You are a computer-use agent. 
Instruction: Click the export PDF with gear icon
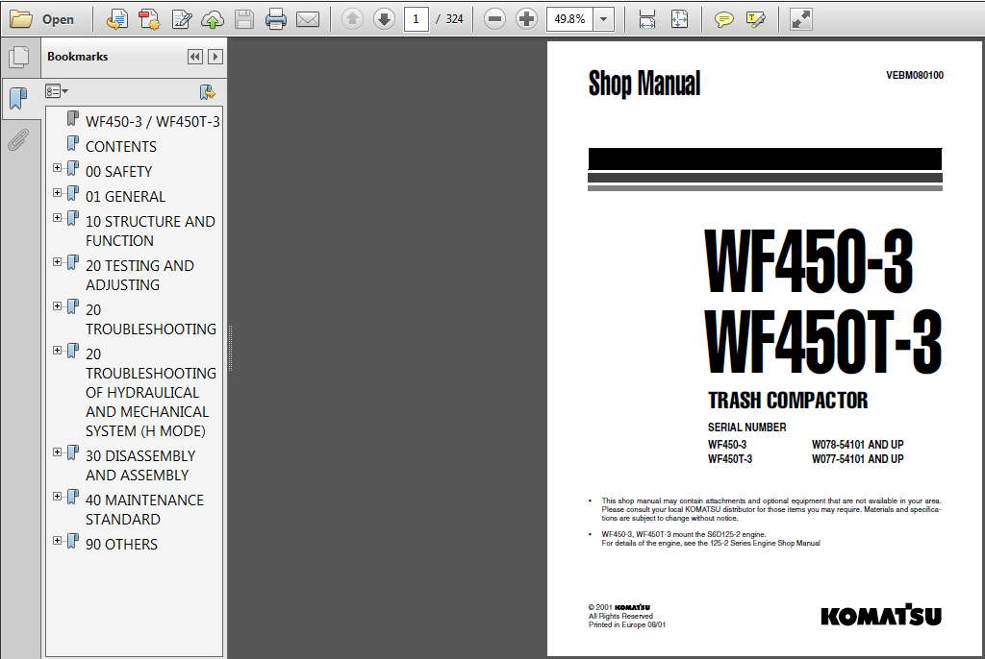[149, 19]
